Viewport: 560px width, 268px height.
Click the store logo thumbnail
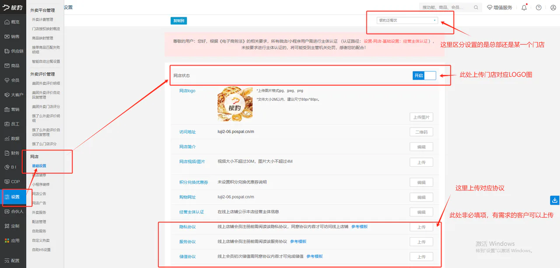click(x=235, y=104)
